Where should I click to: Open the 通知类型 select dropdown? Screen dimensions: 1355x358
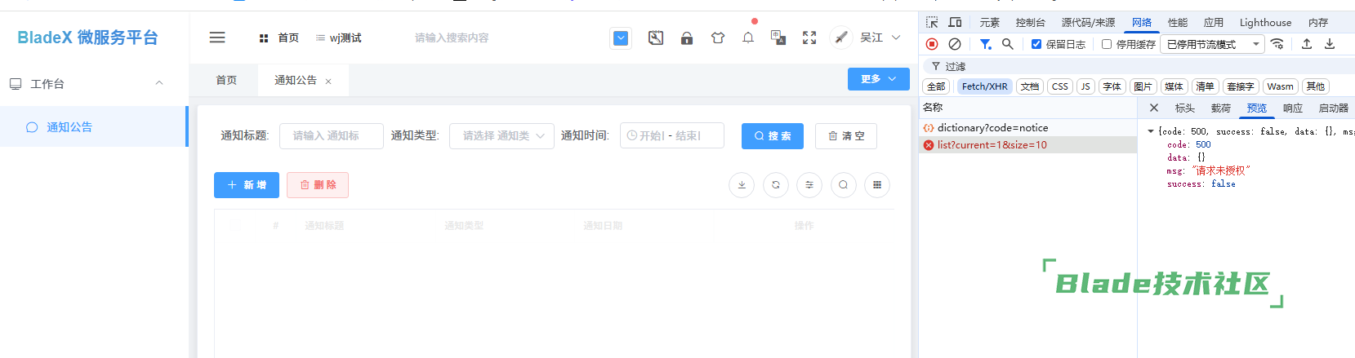(x=501, y=136)
